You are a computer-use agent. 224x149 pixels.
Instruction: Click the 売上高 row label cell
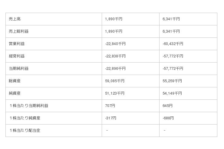[15, 19]
